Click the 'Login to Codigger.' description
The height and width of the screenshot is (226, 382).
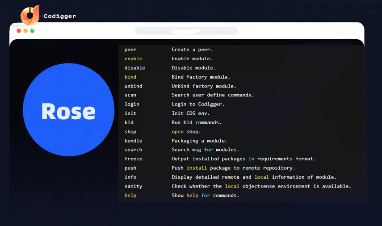(x=198, y=104)
